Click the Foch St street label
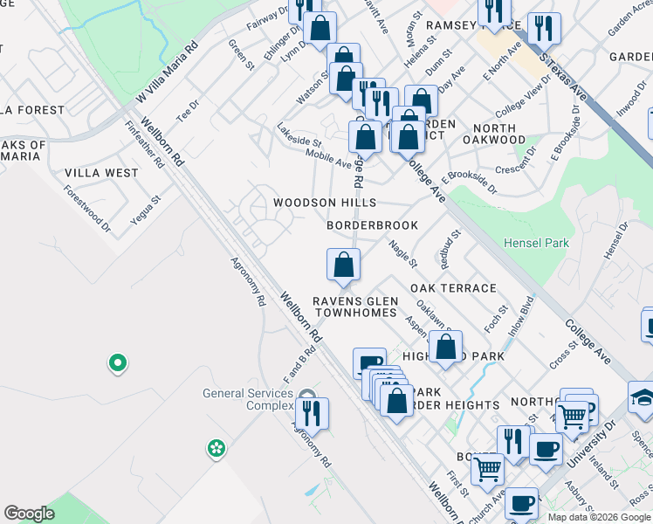The image size is (653, 524). tap(496, 319)
